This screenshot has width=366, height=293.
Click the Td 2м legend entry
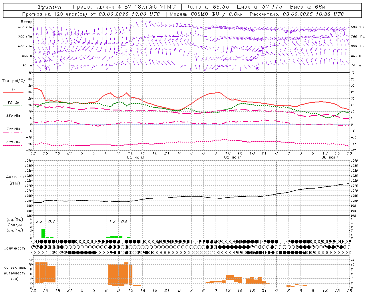coord(13,102)
